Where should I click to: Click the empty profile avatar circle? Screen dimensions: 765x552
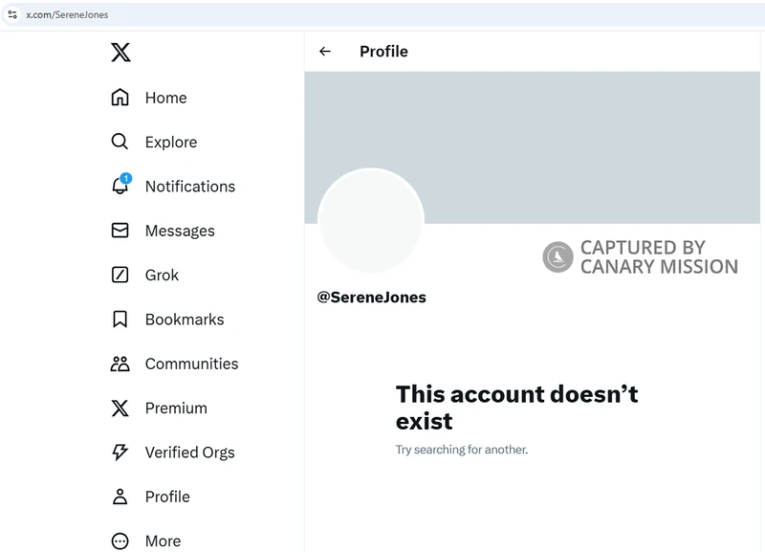point(371,221)
